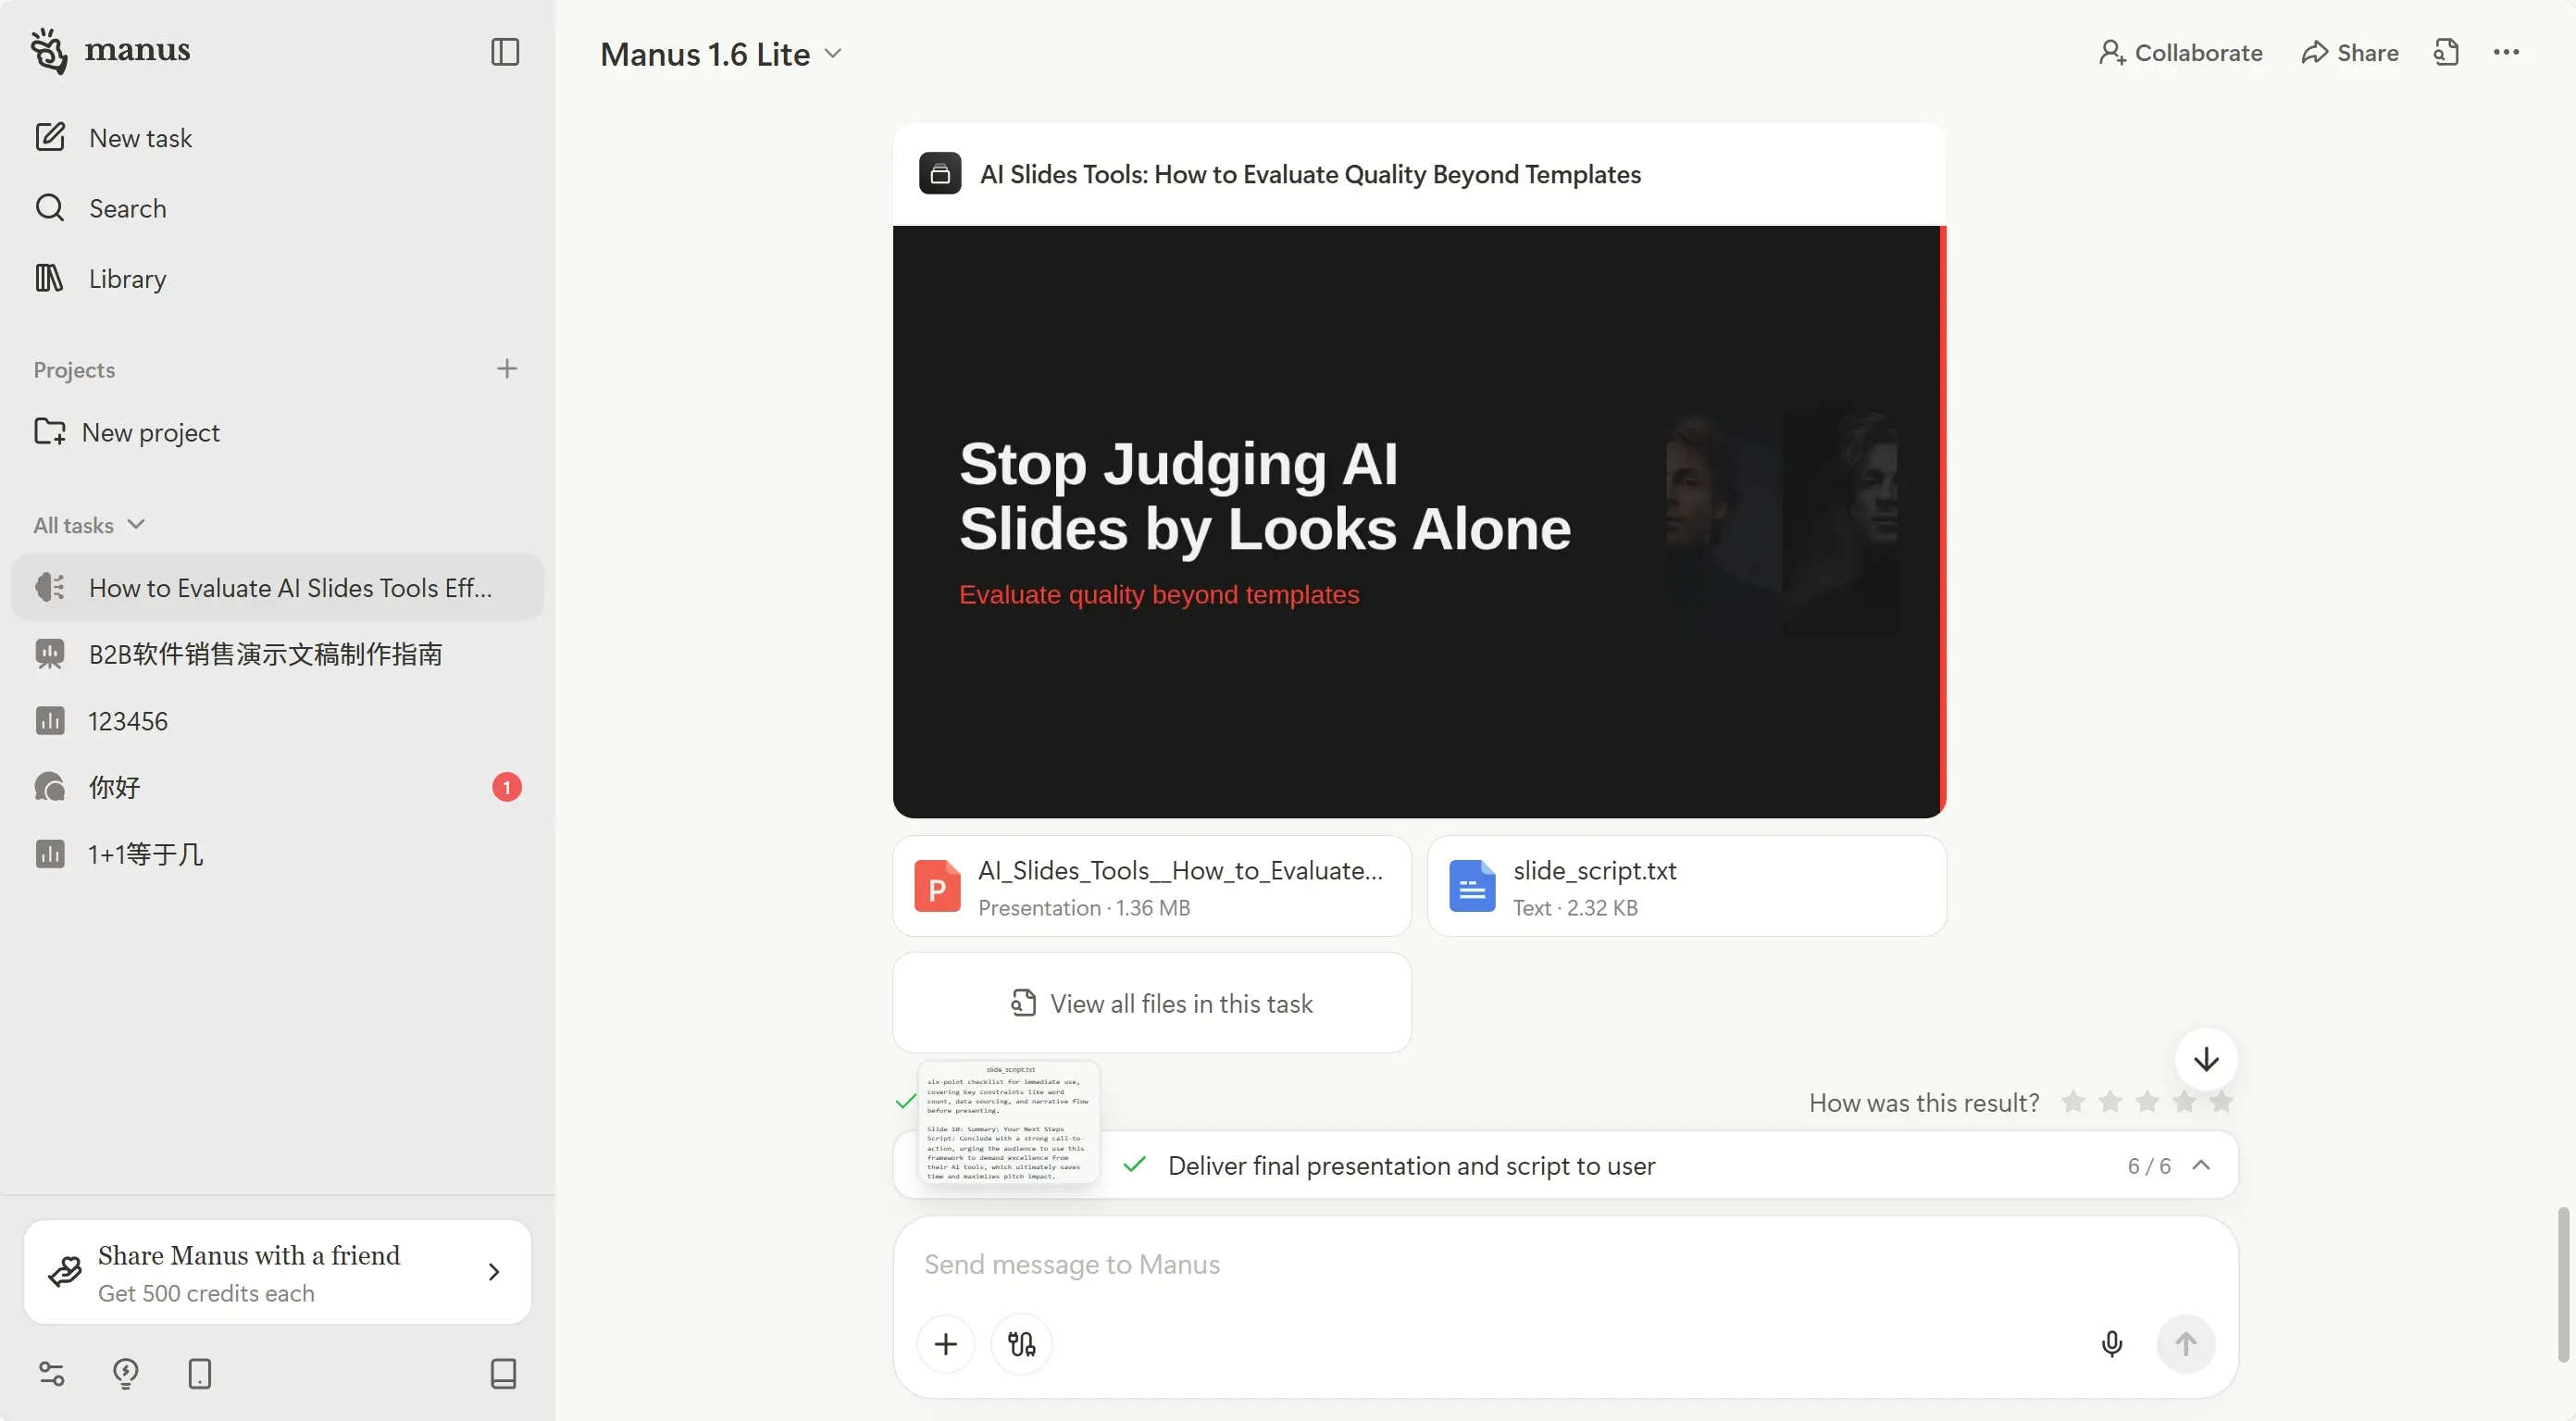The height and width of the screenshot is (1421, 2576).
Task: Start a New task
Action: point(277,138)
